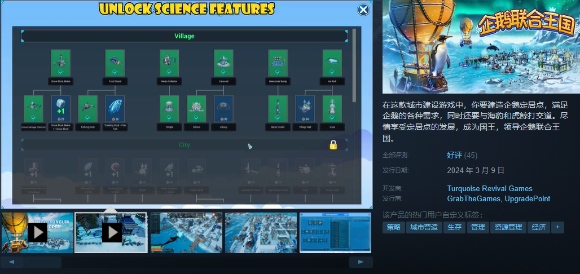Select the Food Stand building card
The image size is (580, 274).
115,63
